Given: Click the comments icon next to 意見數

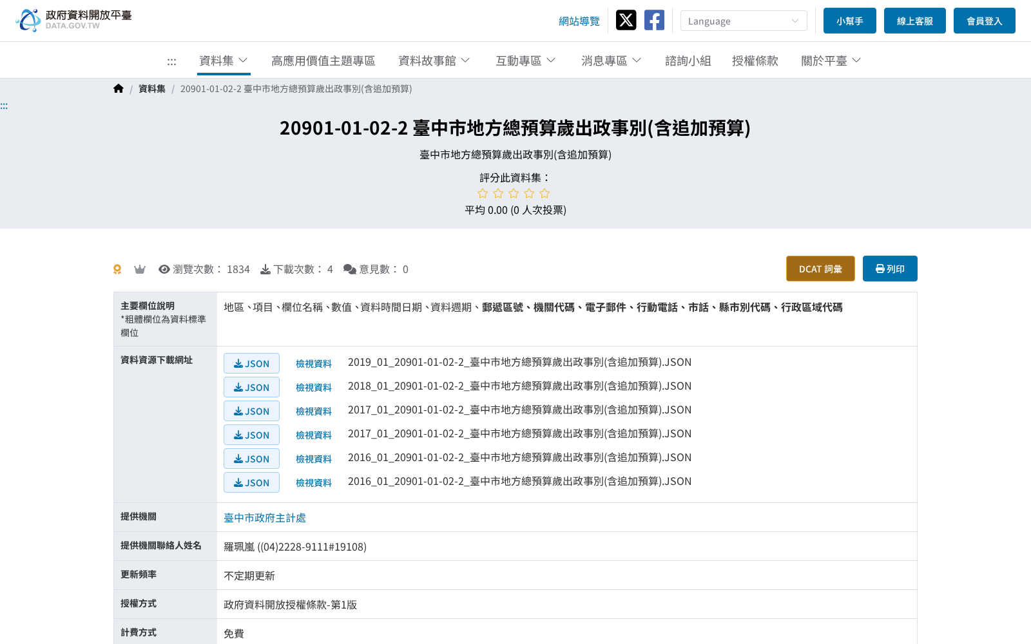Looking at the screenshot, I should click(350, 269).
